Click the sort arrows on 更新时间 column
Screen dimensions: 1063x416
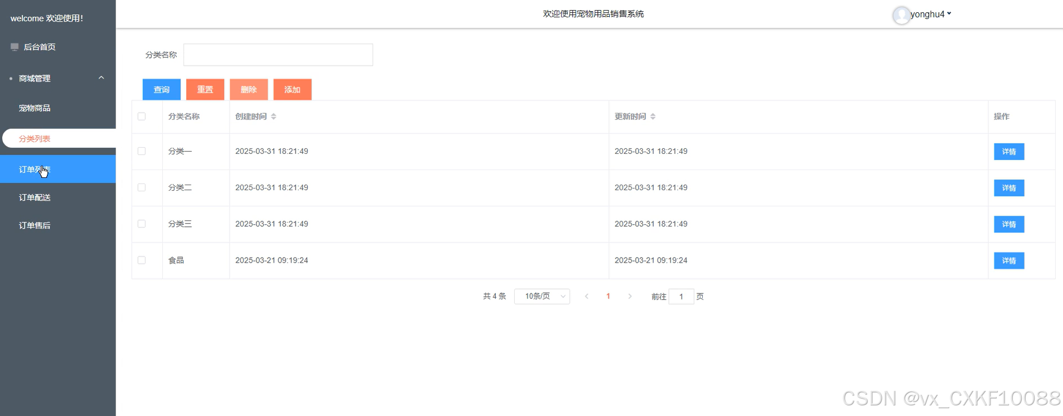[x=653, y=117]
